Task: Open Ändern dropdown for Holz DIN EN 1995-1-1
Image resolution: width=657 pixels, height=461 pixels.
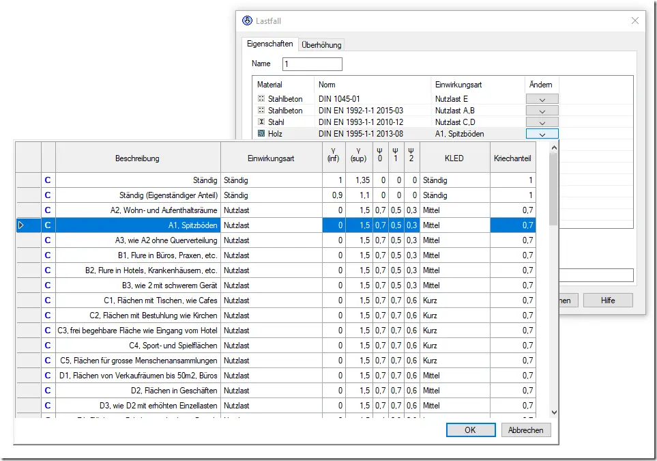Action: pyautogui.click(x=542, y=134)
